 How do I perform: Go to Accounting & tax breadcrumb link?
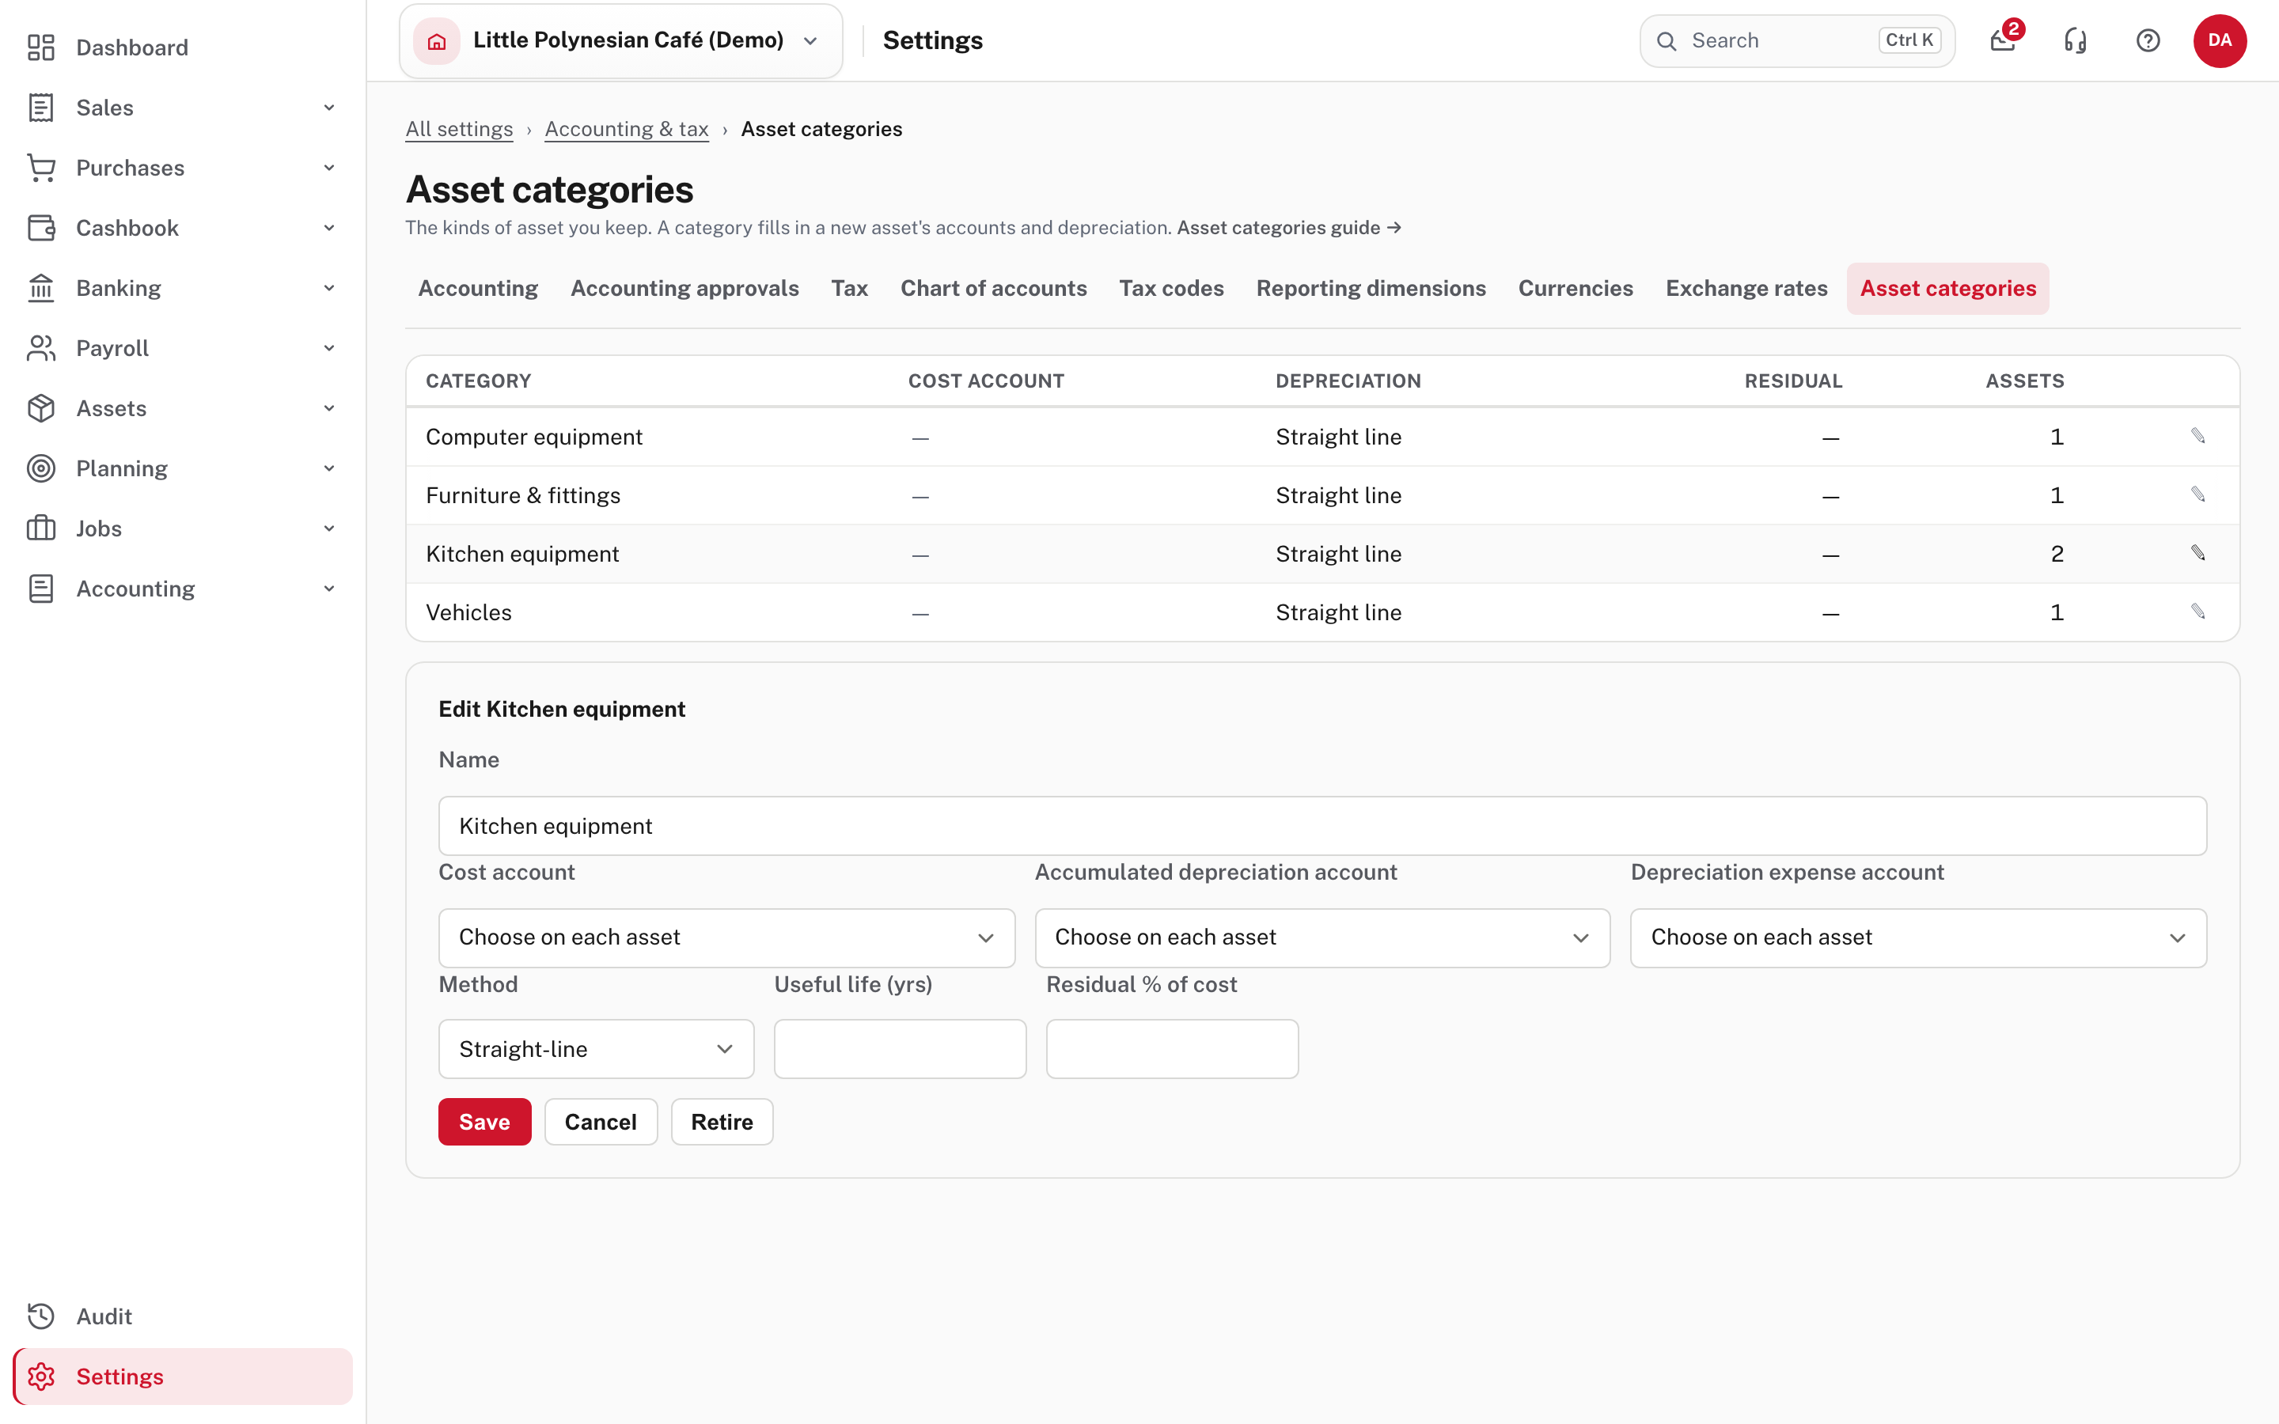click(626, 129)
